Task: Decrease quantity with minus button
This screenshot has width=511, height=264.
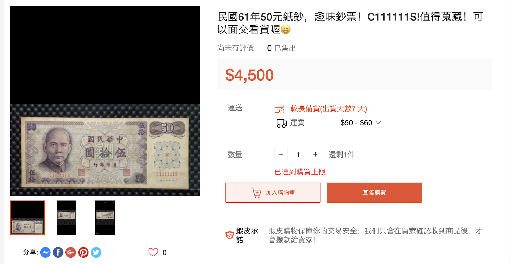Action: tap(281, 155)
